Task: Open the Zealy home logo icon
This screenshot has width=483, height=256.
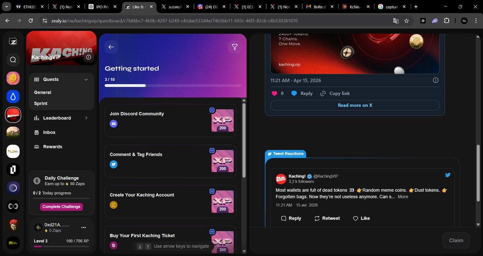Action: click(x=13, y=41)
